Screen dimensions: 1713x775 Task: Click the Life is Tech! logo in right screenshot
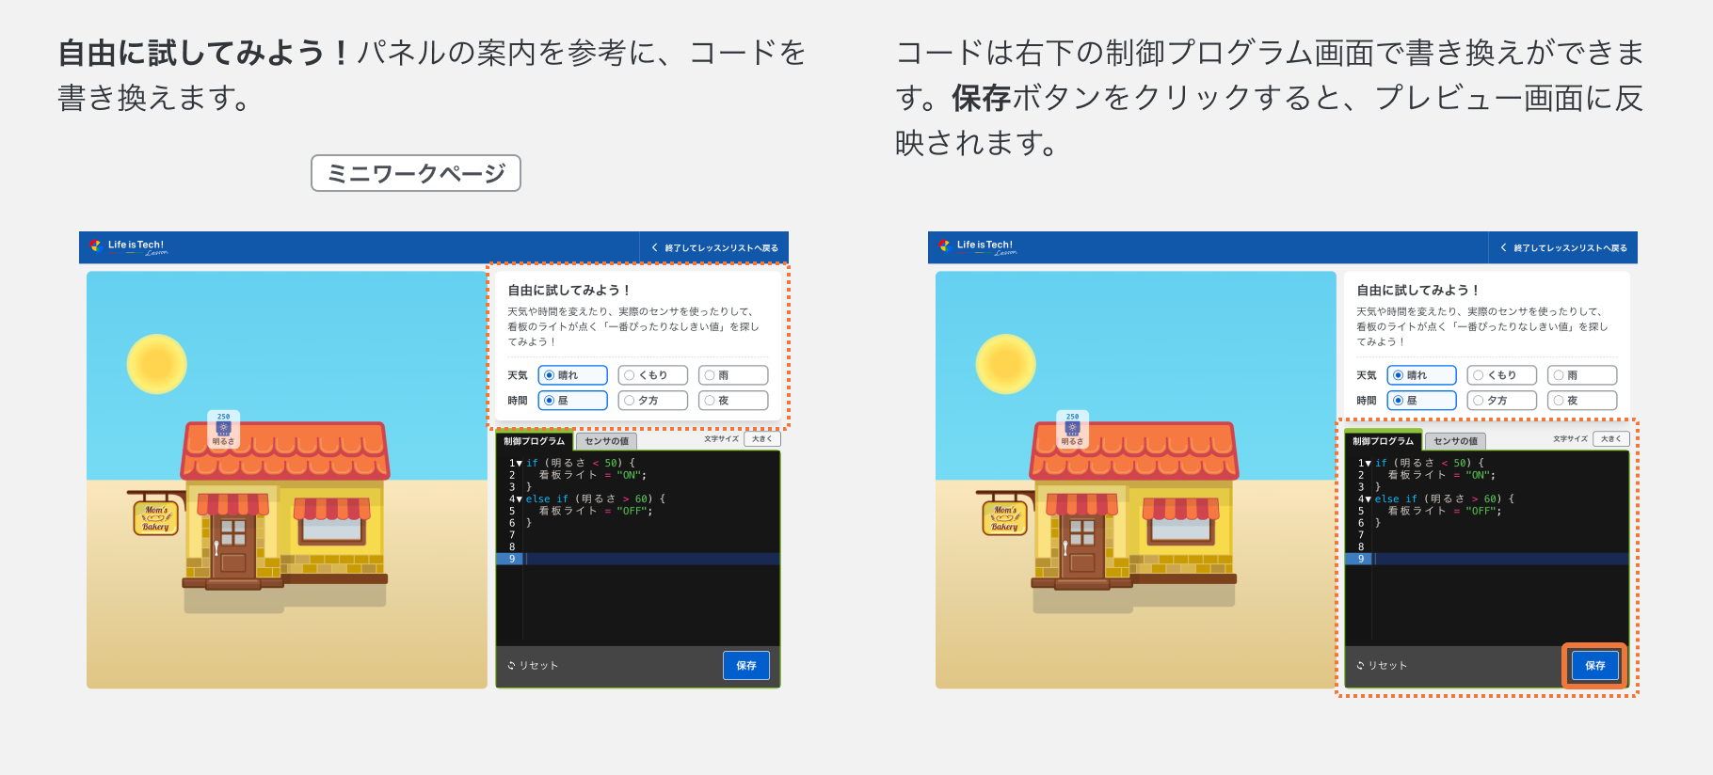[978, 246]
